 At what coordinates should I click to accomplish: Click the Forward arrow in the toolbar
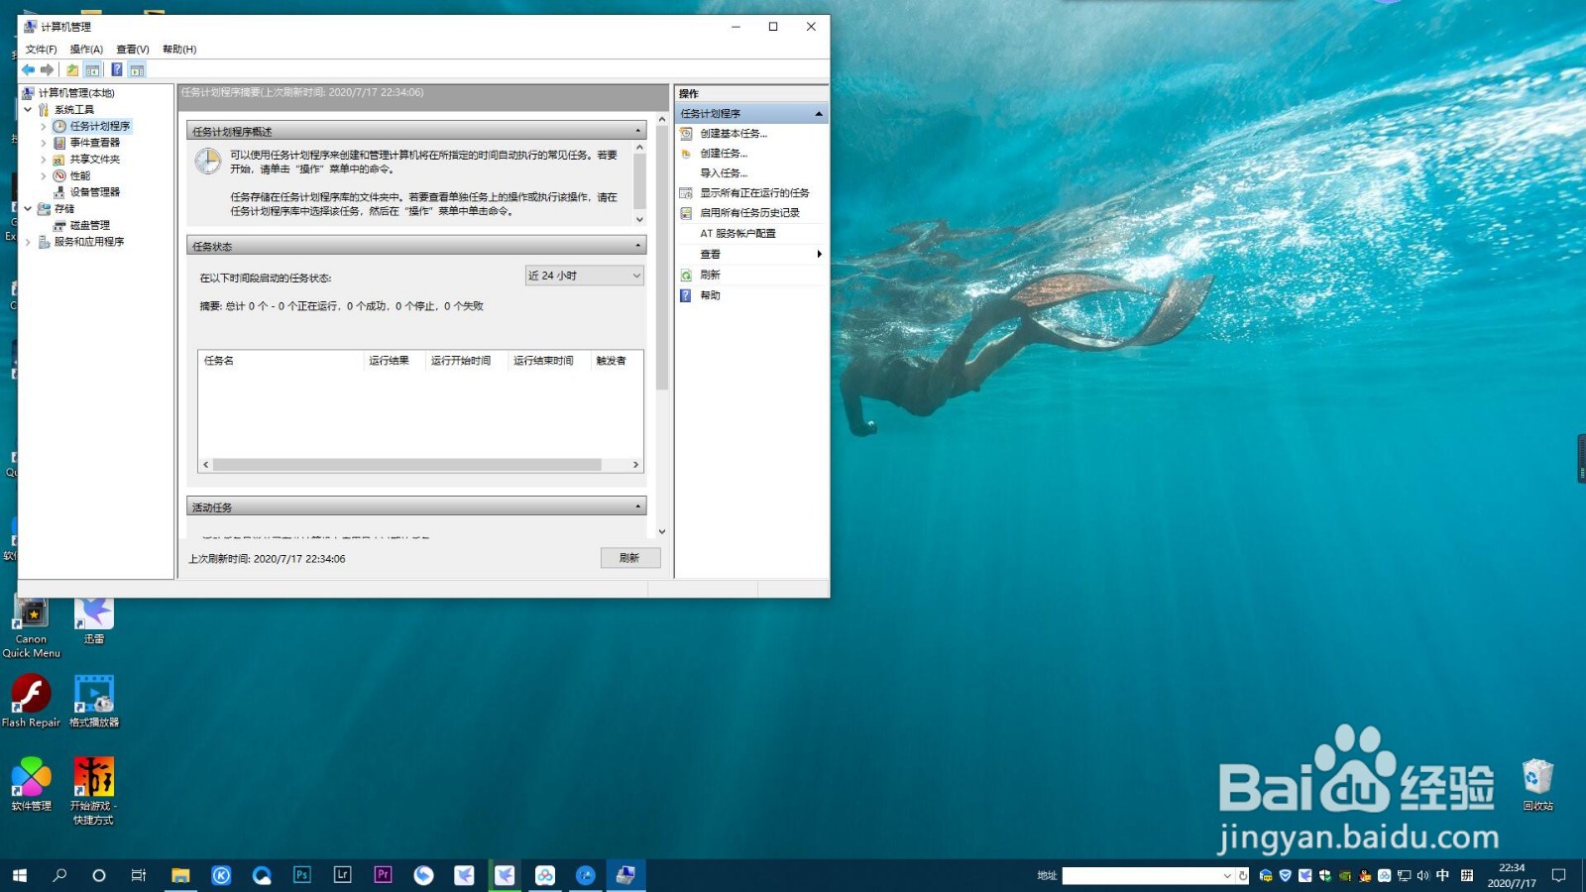tap(47, 69)
